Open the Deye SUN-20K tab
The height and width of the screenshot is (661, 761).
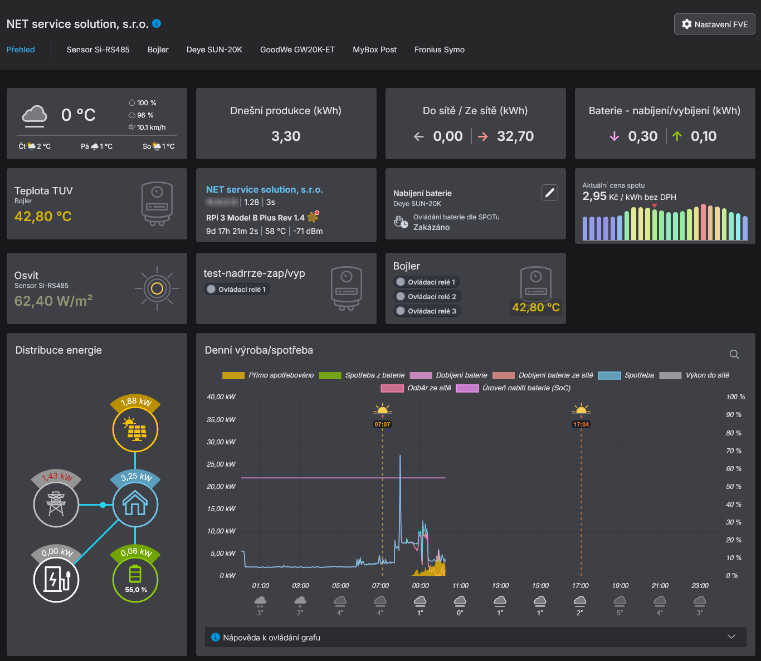(214, 50)
